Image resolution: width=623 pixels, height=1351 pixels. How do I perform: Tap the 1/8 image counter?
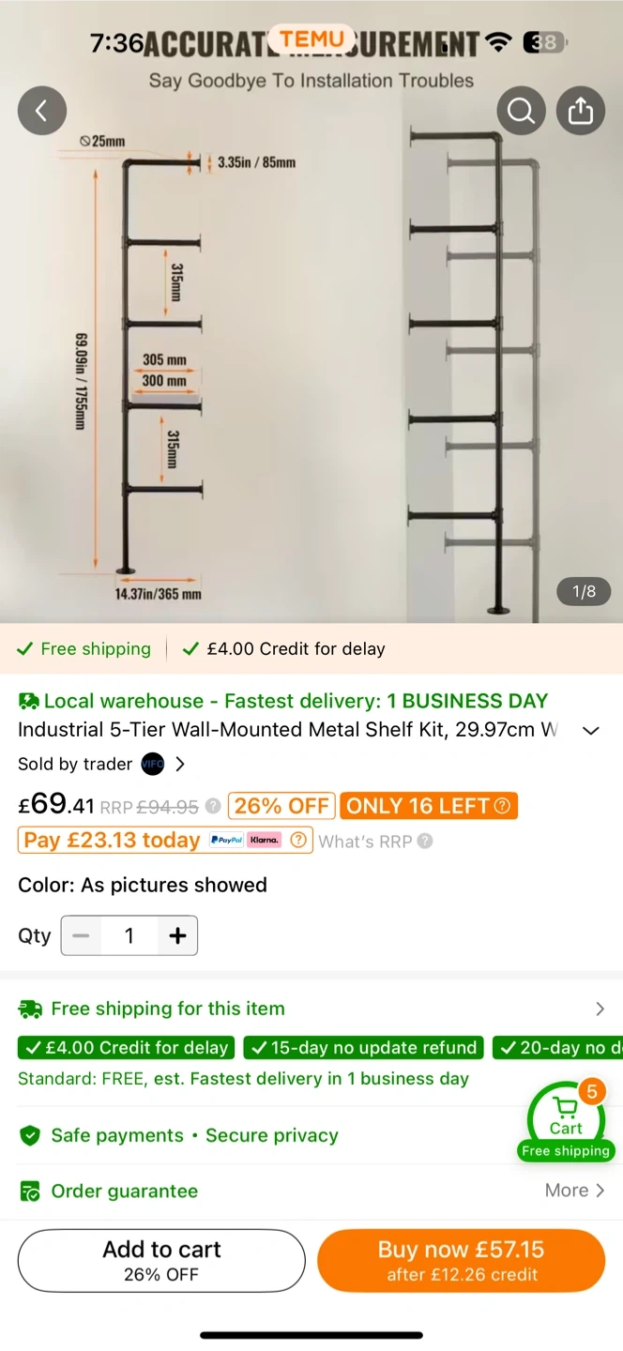[584, 591]
